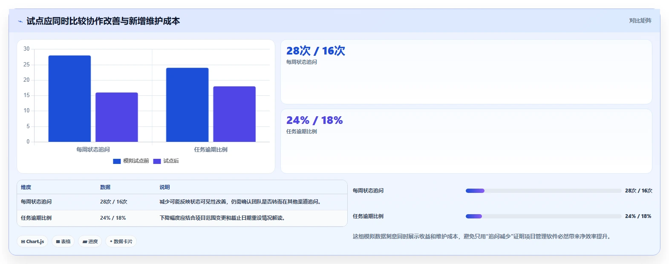Screen dimensions: 669x264
Task: Click the 30 tick on the y-axis
Action: pyautogui.click(x=26, y=49)
